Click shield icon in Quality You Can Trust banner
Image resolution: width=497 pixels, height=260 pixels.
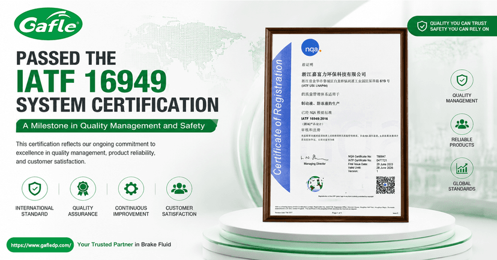coord(422,26)
